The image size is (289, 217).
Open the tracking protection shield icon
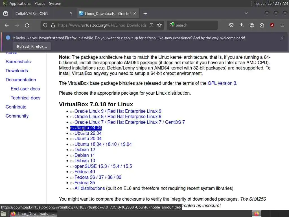[45, 25]
